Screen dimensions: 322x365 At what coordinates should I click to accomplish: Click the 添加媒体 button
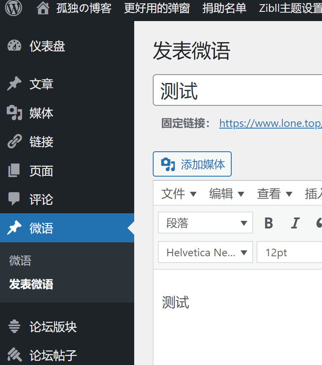pos(192,164)
